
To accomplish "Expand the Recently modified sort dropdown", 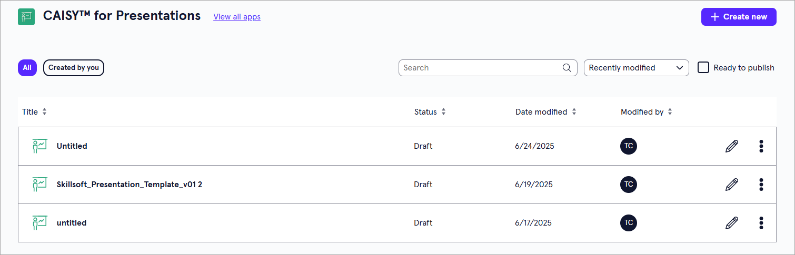I will click(636, 68).
